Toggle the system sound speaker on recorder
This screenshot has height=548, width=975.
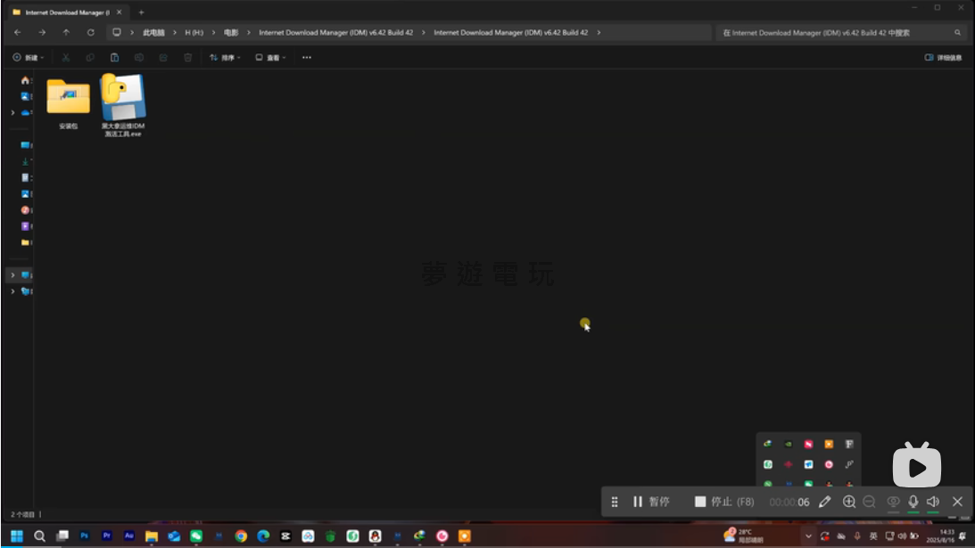point(933,502)
